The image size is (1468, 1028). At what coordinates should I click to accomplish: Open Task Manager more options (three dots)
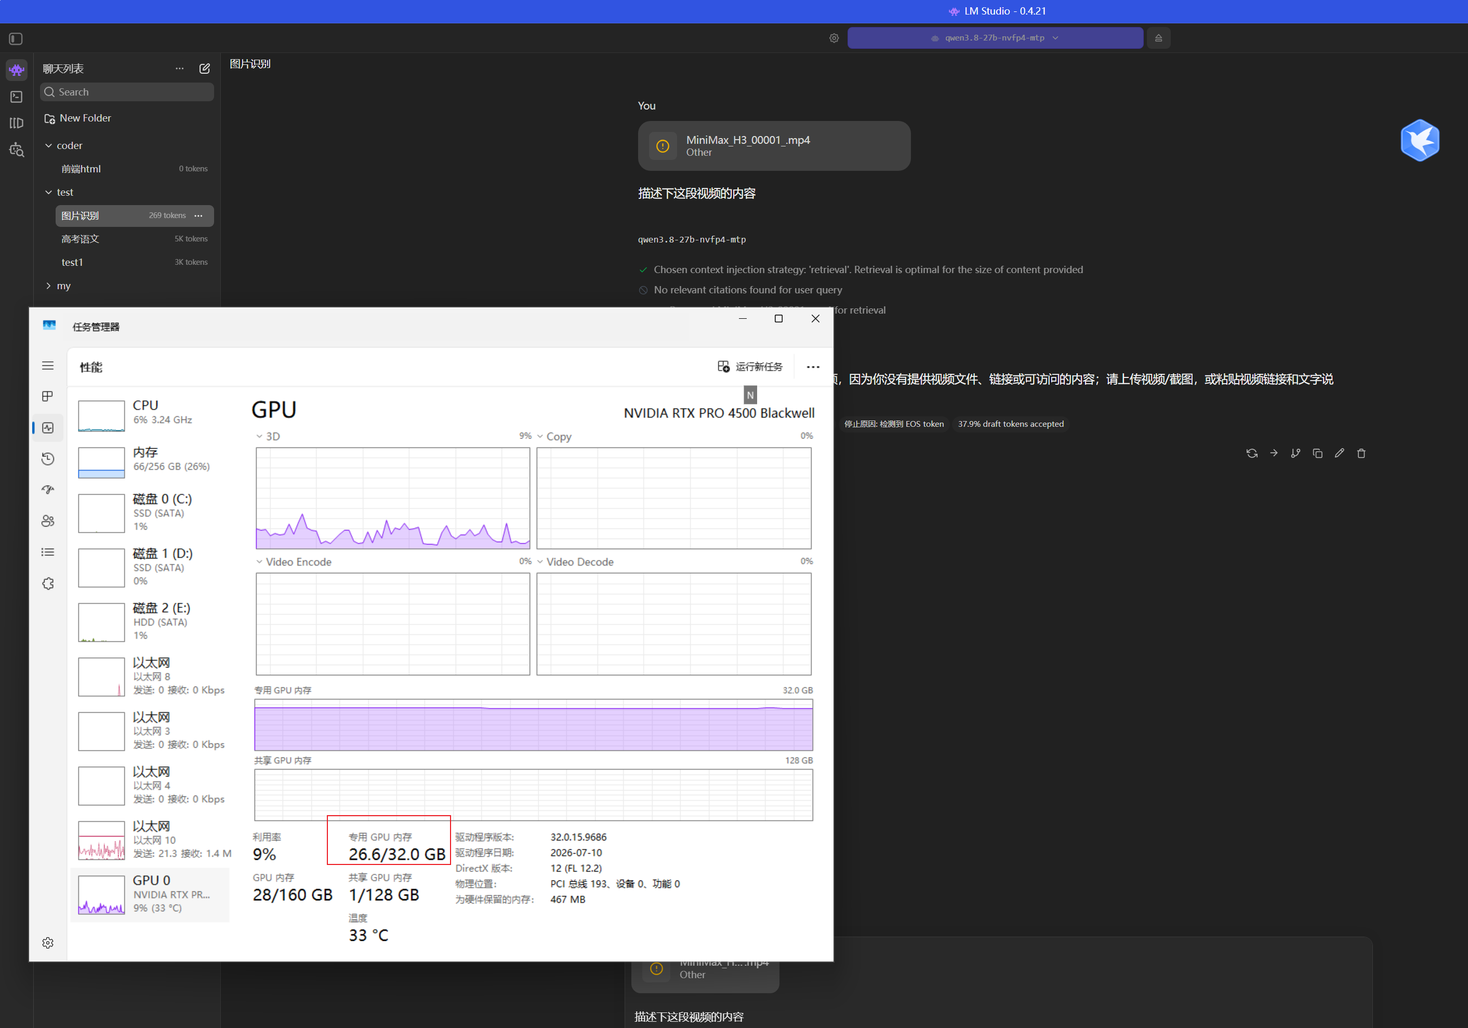click(813, 367)
